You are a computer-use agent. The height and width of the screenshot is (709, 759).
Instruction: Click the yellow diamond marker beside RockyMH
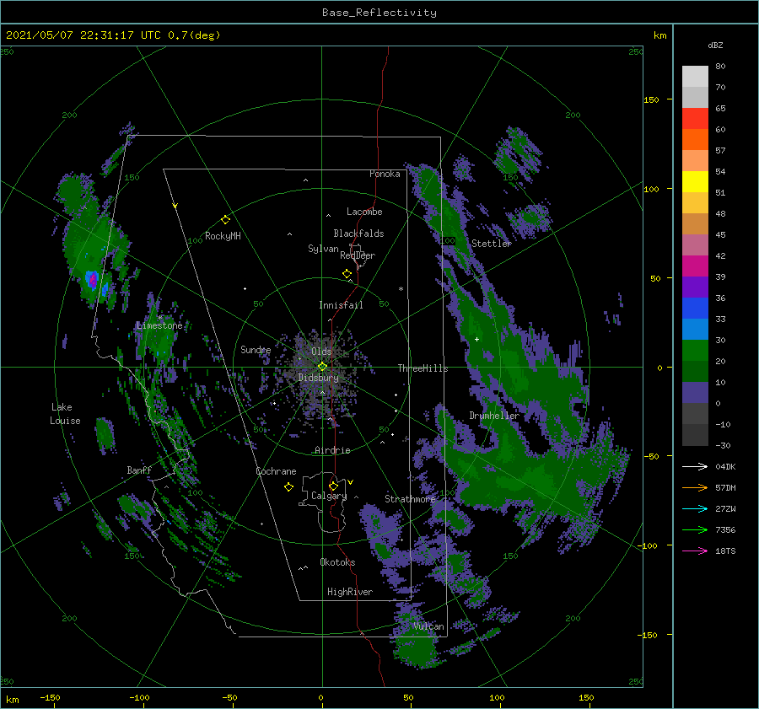tap(225, 220)
